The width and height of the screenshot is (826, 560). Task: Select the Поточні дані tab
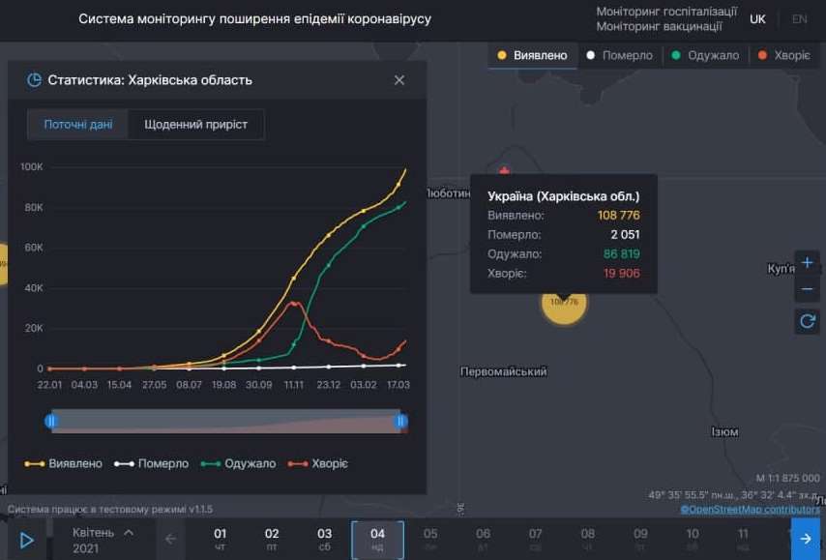(79, 125)
